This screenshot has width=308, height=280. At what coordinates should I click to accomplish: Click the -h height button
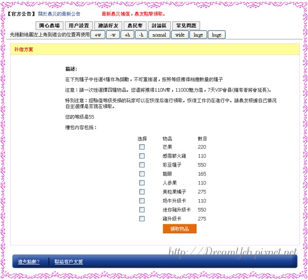click(141, 35)
